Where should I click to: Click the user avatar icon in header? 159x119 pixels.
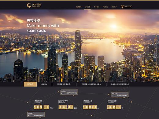pos(122,7)
